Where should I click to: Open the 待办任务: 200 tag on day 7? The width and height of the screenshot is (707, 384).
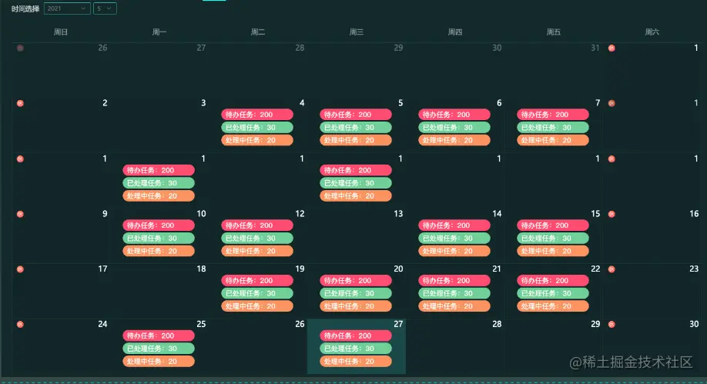[x=553, y=115]
